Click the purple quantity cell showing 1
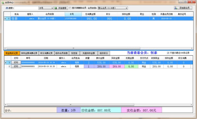 pyautogui.click(x=89, y=67)
